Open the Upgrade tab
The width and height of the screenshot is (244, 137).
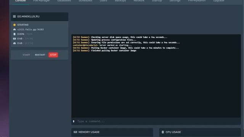coord(218,1)
